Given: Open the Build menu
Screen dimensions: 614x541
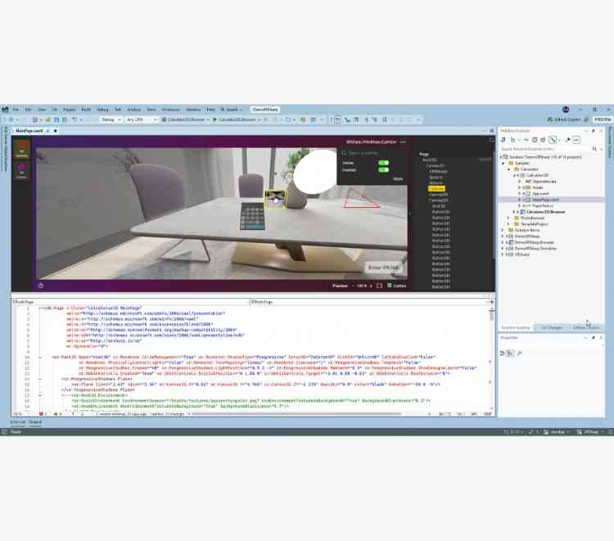Looking at the screenshot, I should pyautogui.click(x=86, y=110).
